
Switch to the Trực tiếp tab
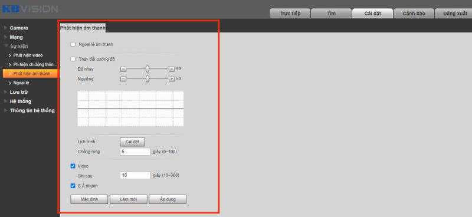point(290,14)
